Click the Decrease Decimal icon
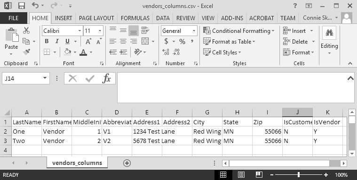Viewport: 357px width, 180px height. [x=176, y=52]
